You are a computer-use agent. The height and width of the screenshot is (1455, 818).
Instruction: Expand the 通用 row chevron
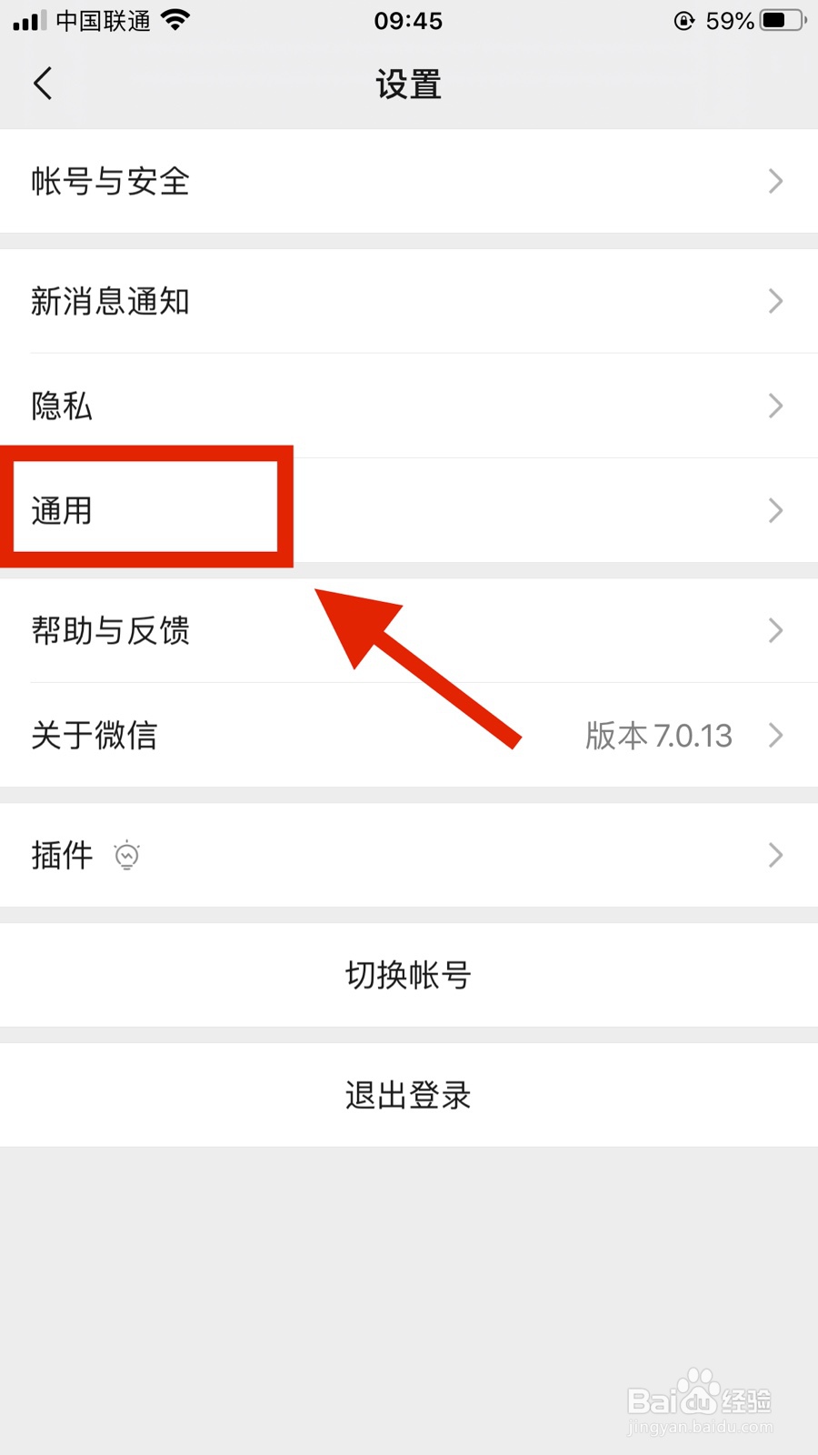click(x=775, y=510)
